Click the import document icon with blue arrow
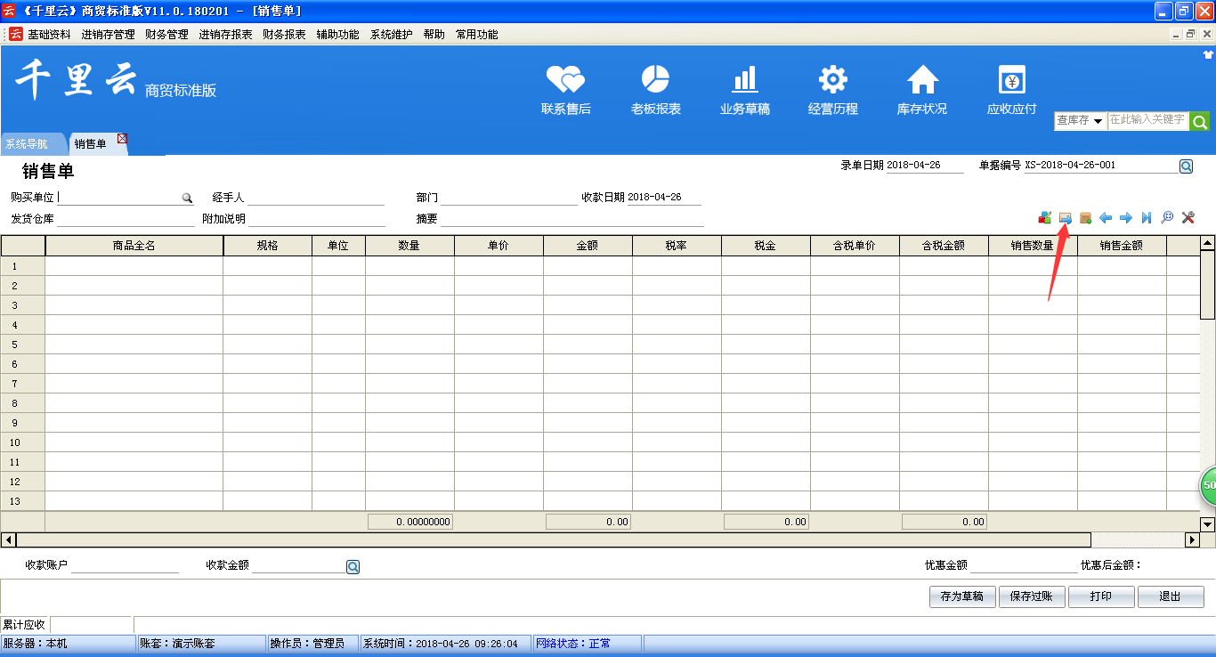Viewport: 1216px width, 657px height. click(x=1065, y=218)
